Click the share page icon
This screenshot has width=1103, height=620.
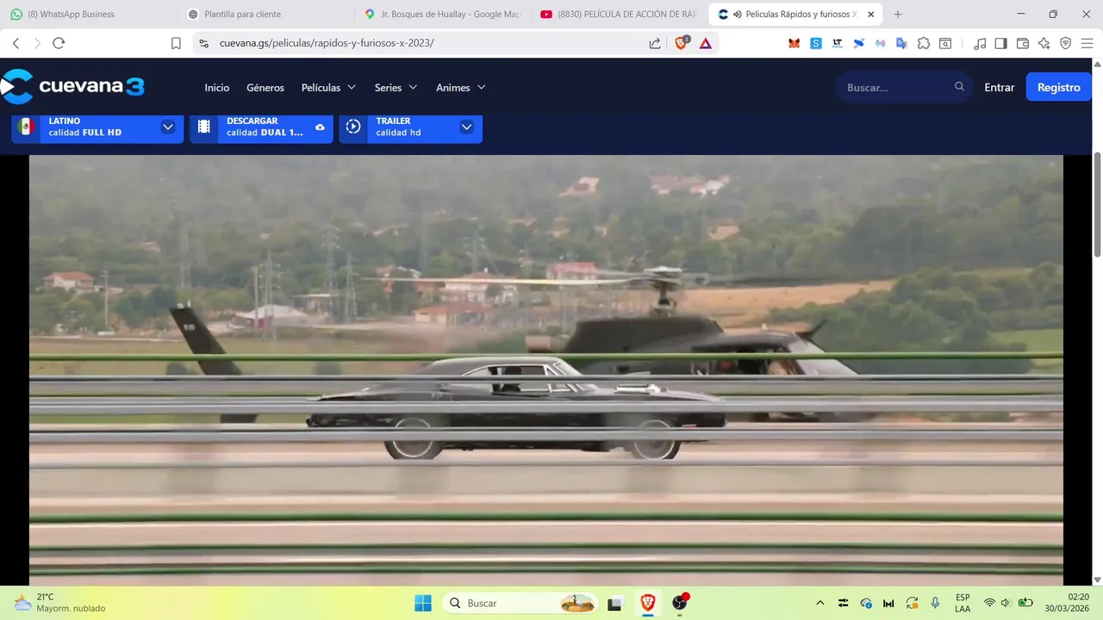tap(655, 43)
